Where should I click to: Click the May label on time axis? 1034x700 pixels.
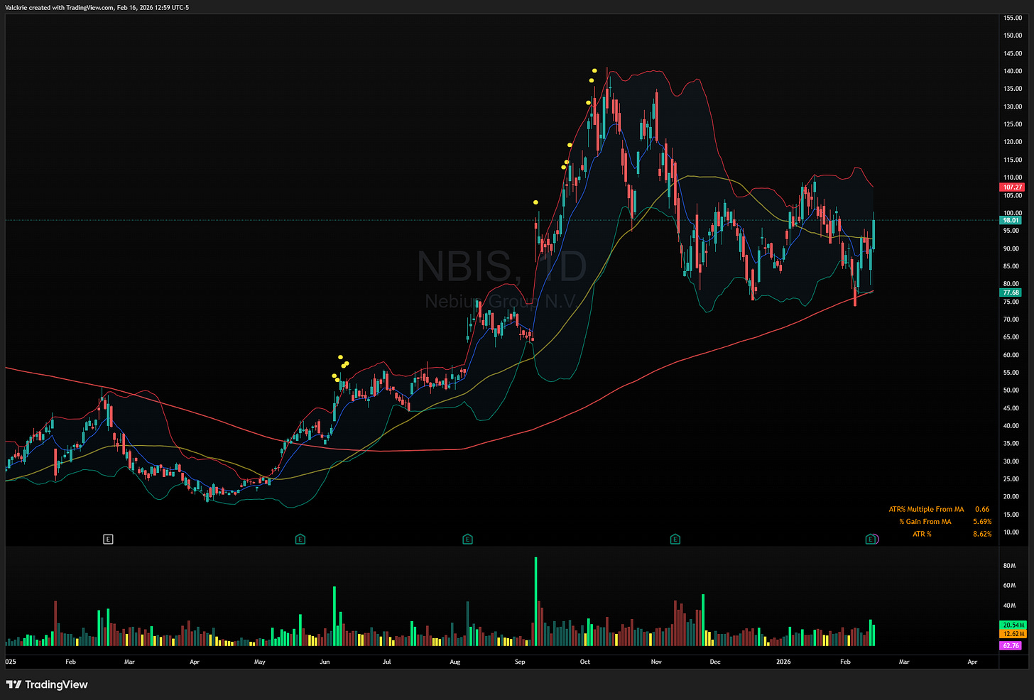coord(259,662)
